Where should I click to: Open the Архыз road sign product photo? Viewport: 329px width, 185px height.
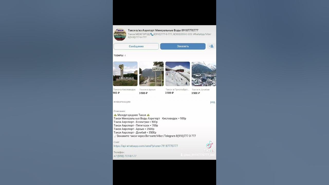click(151, 74)
